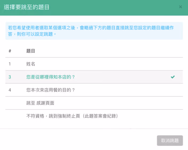Select row 您是從哪裡得知本店的？
This screenshot has width=188, height=150.
94,77
